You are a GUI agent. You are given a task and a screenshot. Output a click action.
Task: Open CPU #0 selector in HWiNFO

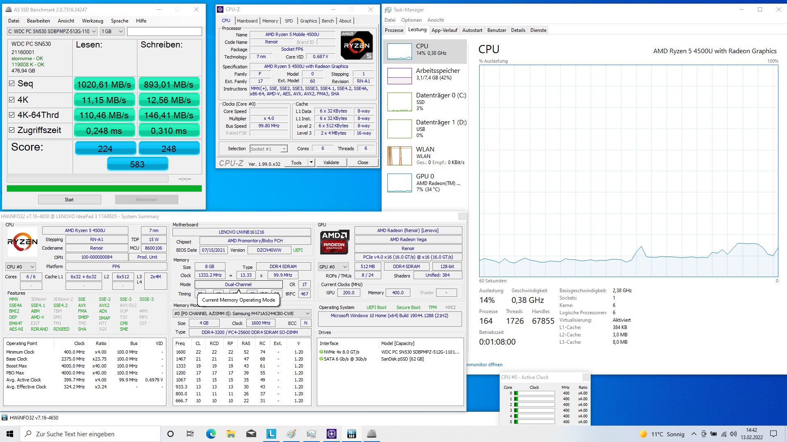point(20,267)
